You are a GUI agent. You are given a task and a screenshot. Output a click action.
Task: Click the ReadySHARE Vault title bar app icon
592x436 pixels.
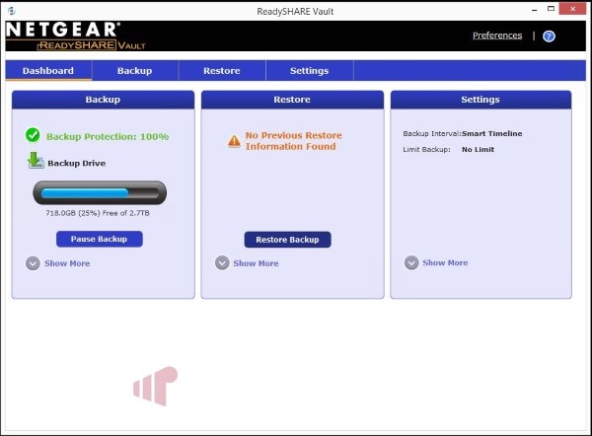[x=11, y=11]
